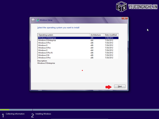Click the Windows Setup title icon
This screenshot has width=159, height=119.
pyautogui.click(x=38, y=20)
